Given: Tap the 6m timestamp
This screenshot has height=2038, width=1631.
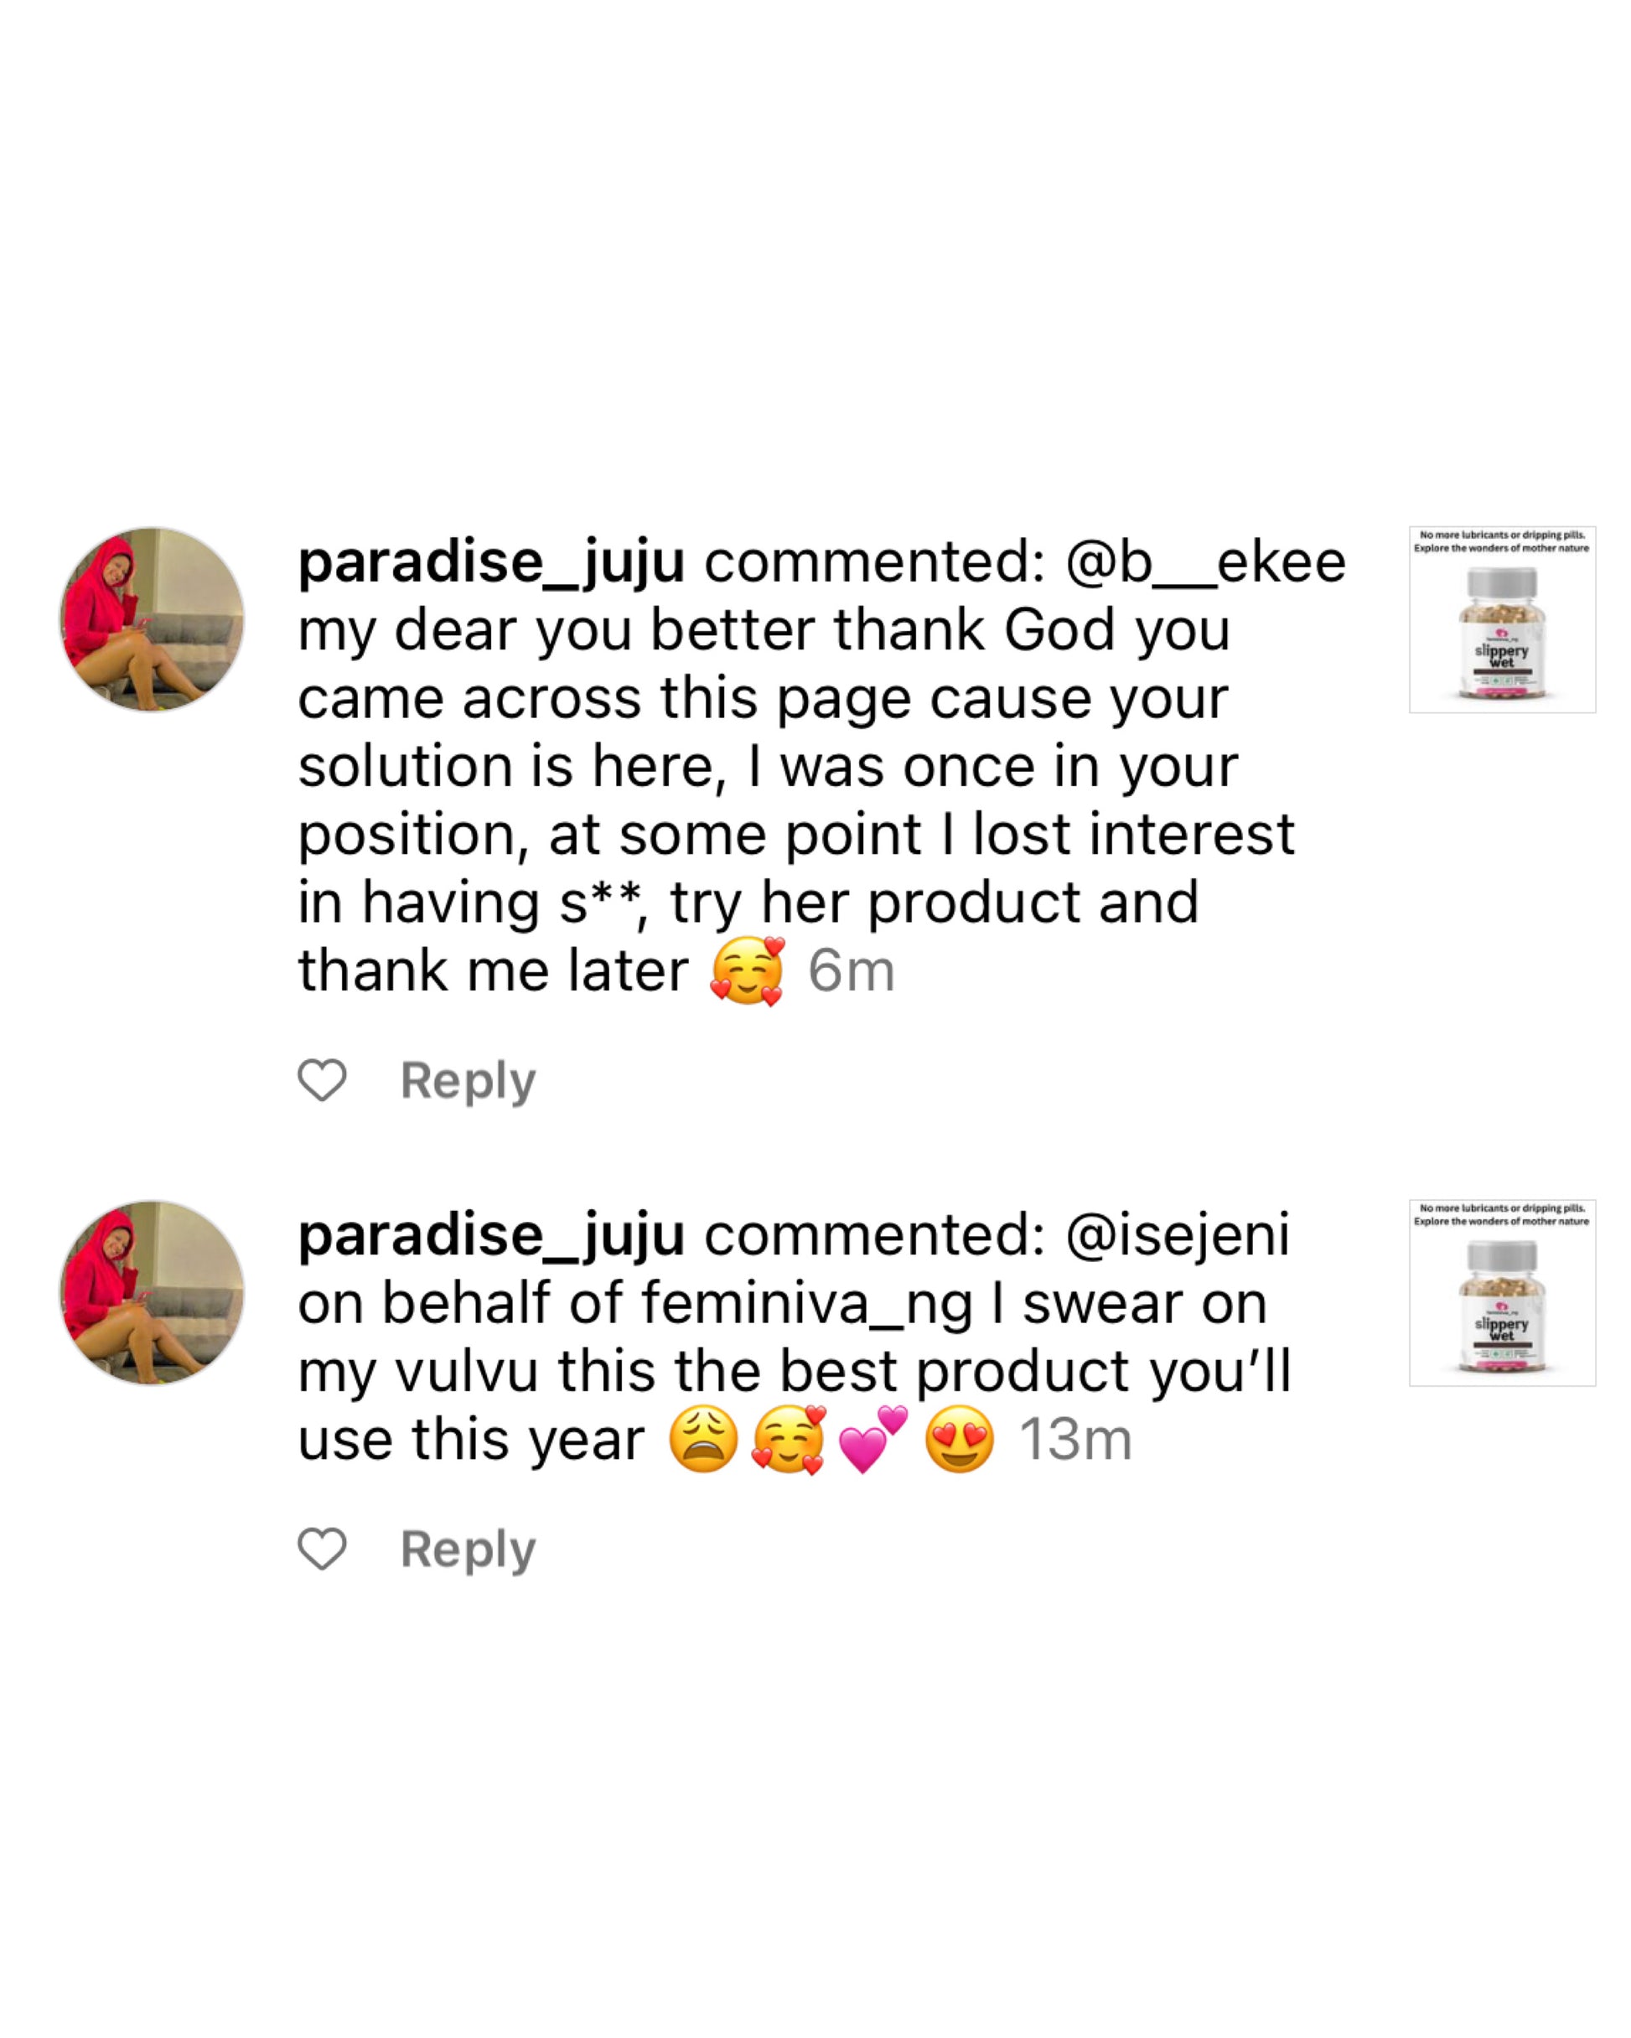Looking at the screenshot, I should (851, 970).
